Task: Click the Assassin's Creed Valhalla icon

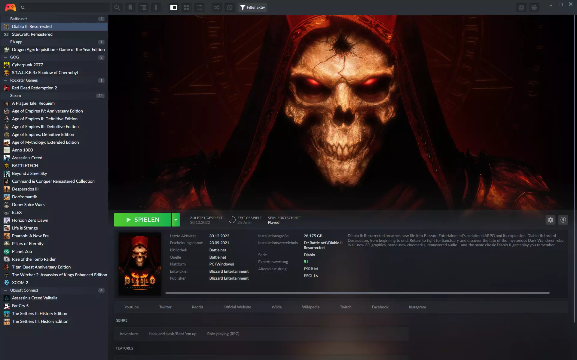Action: pyautogui.click(x=7, y=298)
